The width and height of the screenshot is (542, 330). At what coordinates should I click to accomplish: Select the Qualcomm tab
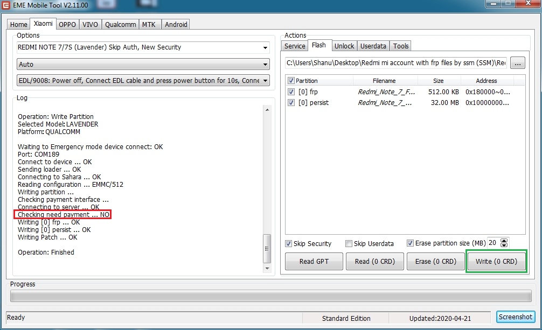coord(120,25)
